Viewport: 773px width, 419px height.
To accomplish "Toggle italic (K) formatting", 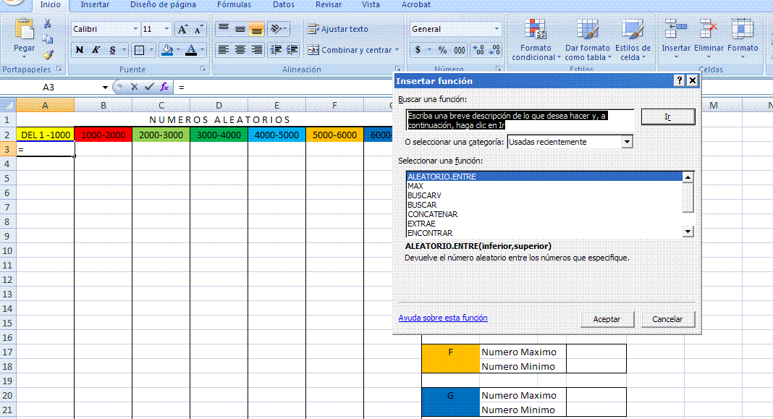I will tap(96, 51).
